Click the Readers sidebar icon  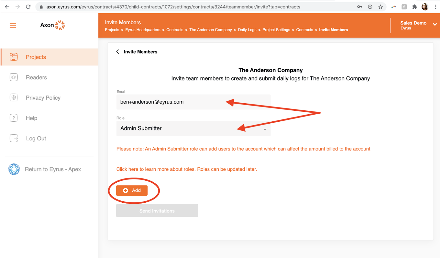[x=14, y=77]
